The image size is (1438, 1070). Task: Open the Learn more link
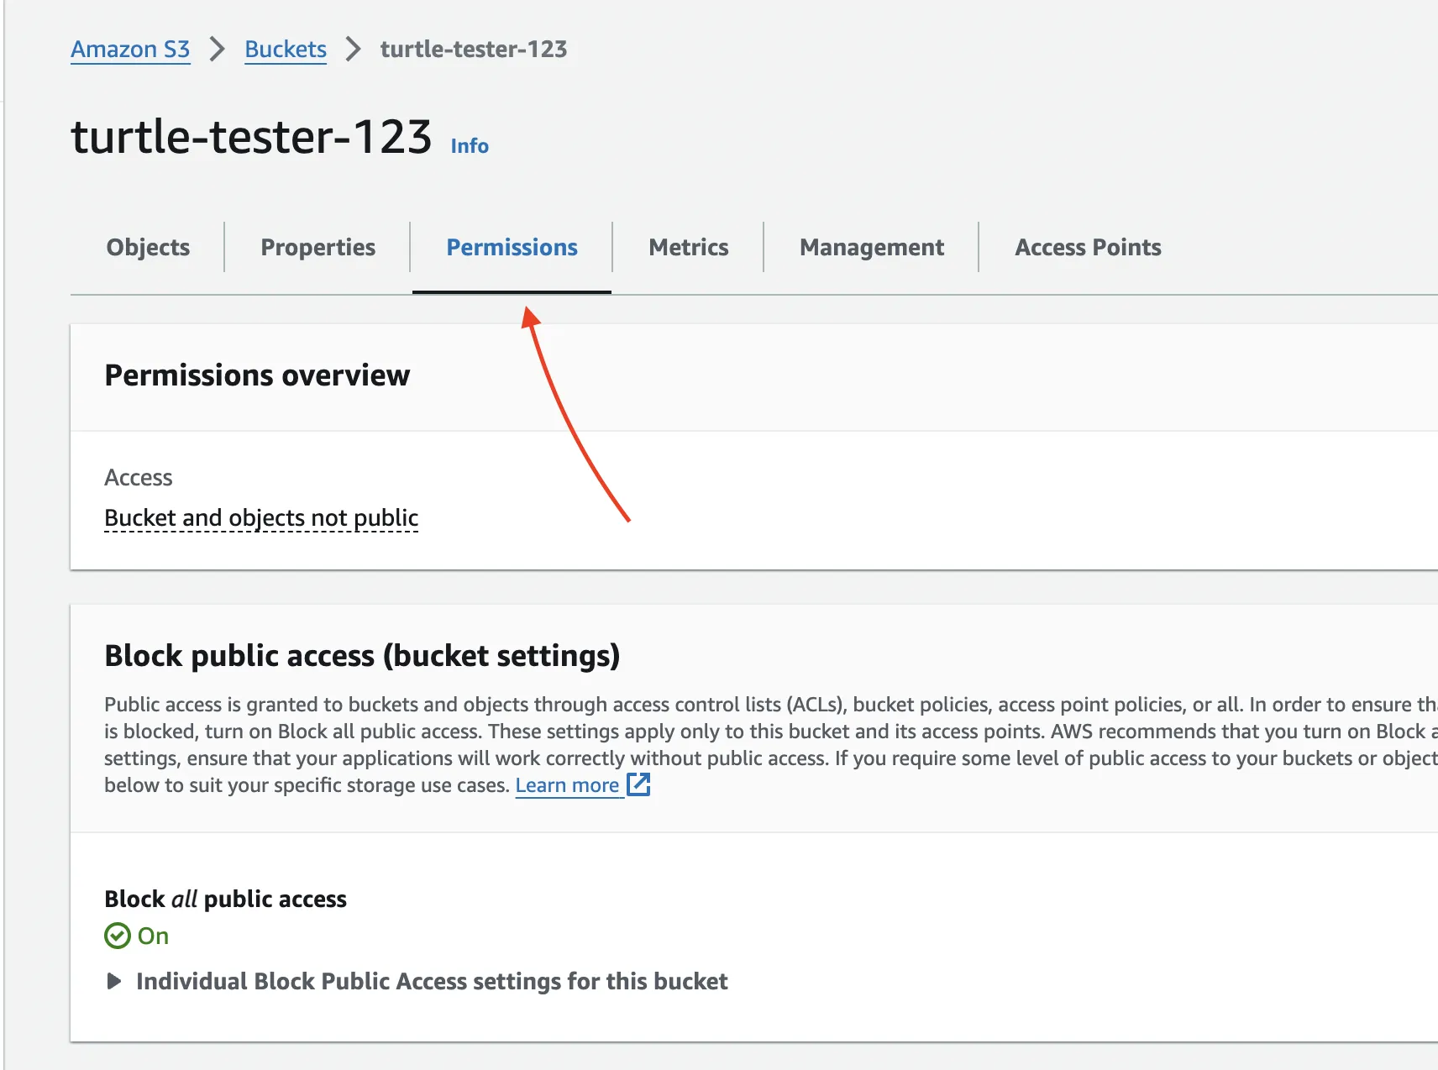coord(567,785)
